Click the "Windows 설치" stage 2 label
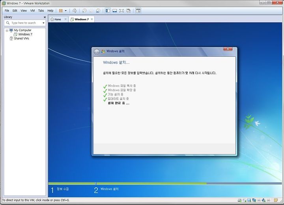This screenshot has height=205, width=284. (x=109, y=189)
